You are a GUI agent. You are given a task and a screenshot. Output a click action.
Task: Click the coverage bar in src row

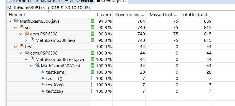(92, 27)
